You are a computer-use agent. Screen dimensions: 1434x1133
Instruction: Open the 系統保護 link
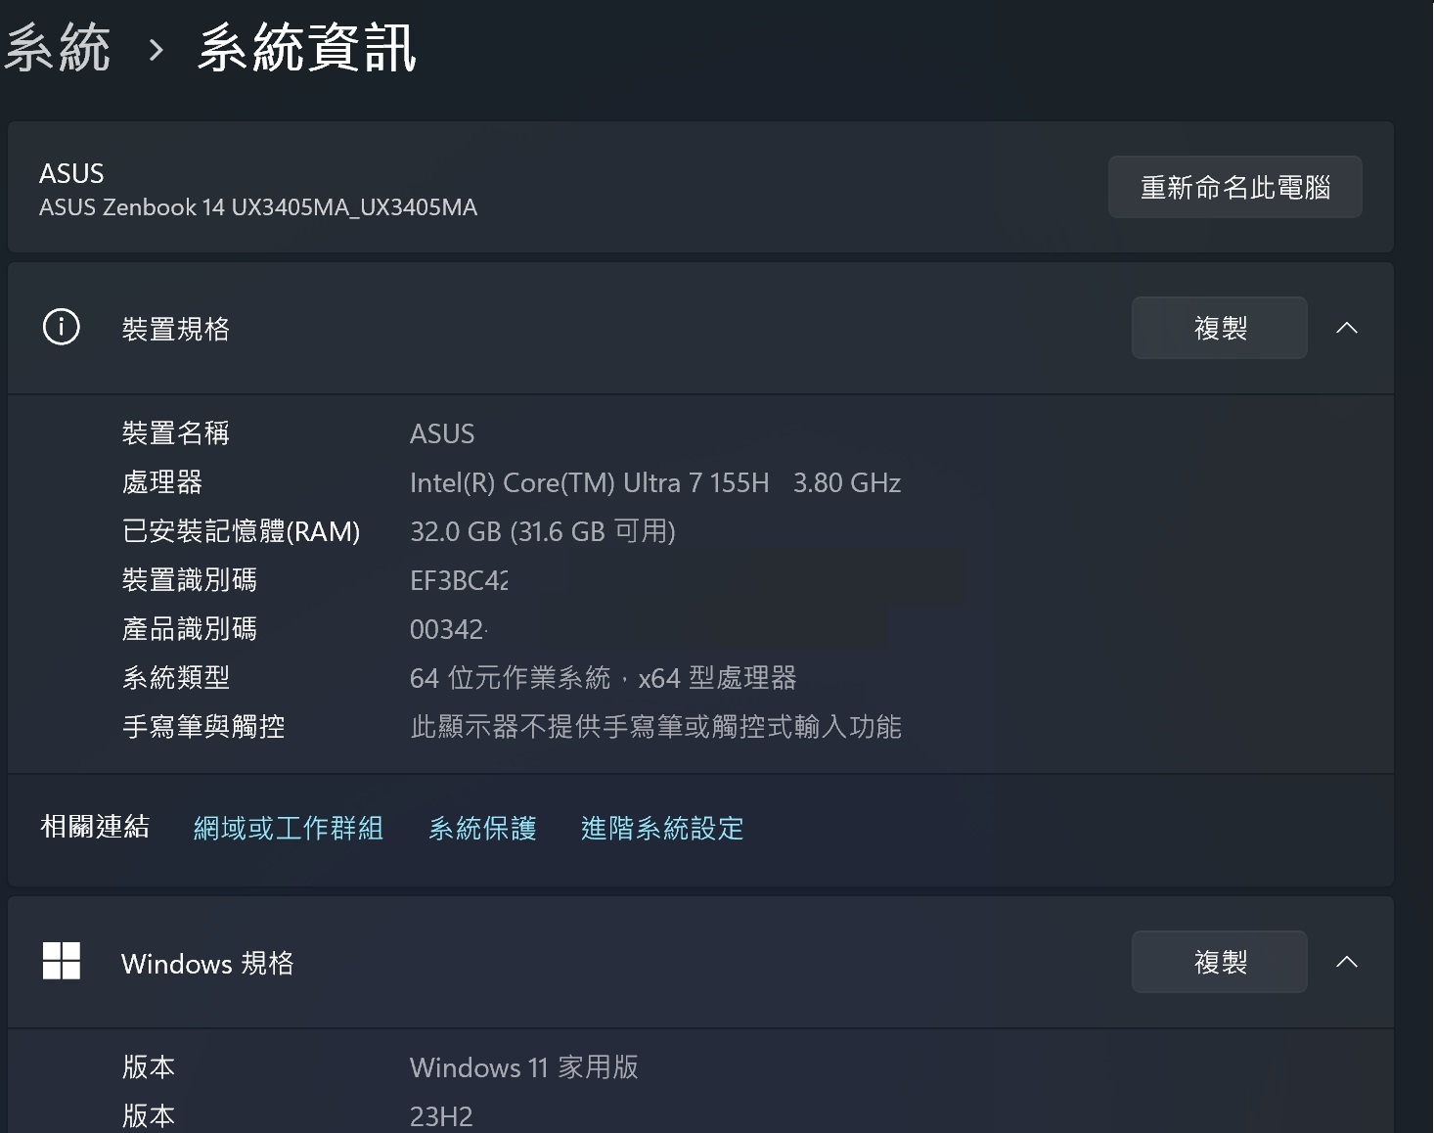482,828
